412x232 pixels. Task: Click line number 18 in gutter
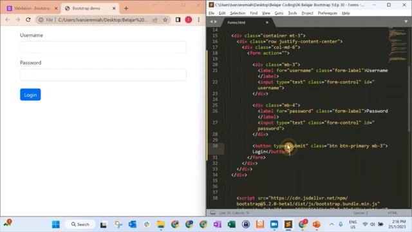click(x=215, y=53)
